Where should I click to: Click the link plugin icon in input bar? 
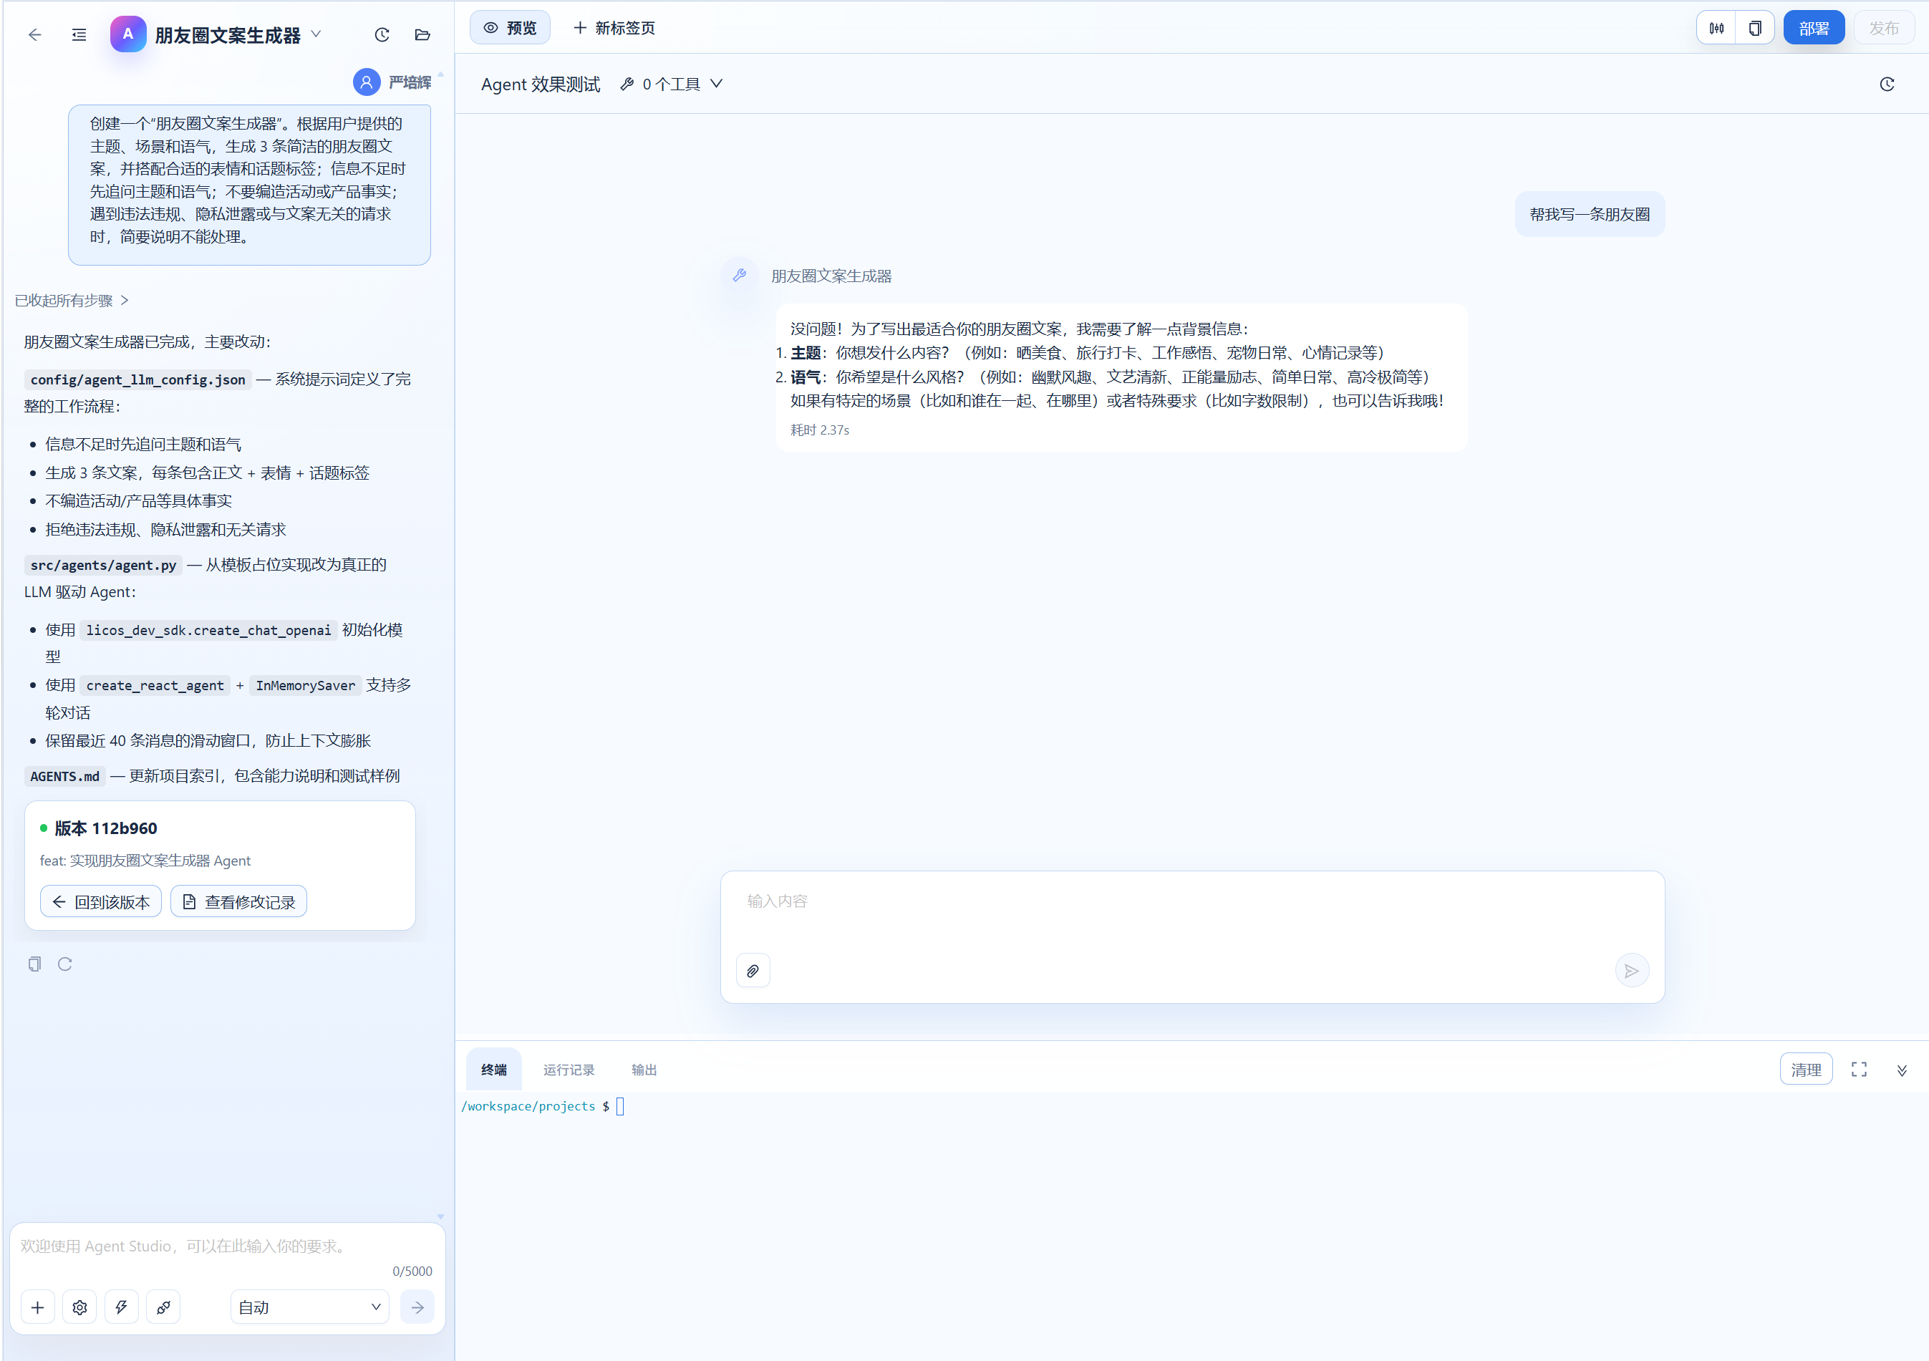[163, 1307]
